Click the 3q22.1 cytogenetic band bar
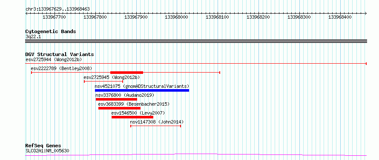The height and width of the screenshot is (160, 379). pos(196,41)
